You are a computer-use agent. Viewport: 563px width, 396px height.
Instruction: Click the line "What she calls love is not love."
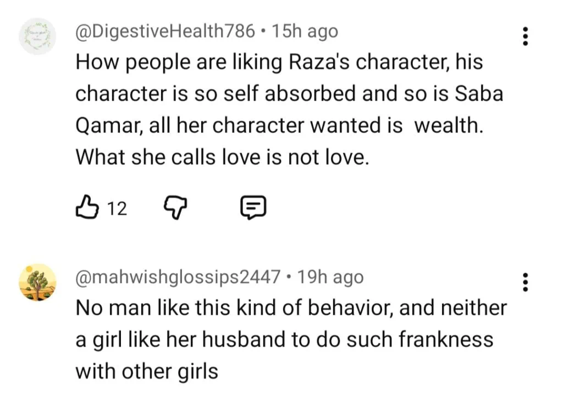[x=221, y=157]
